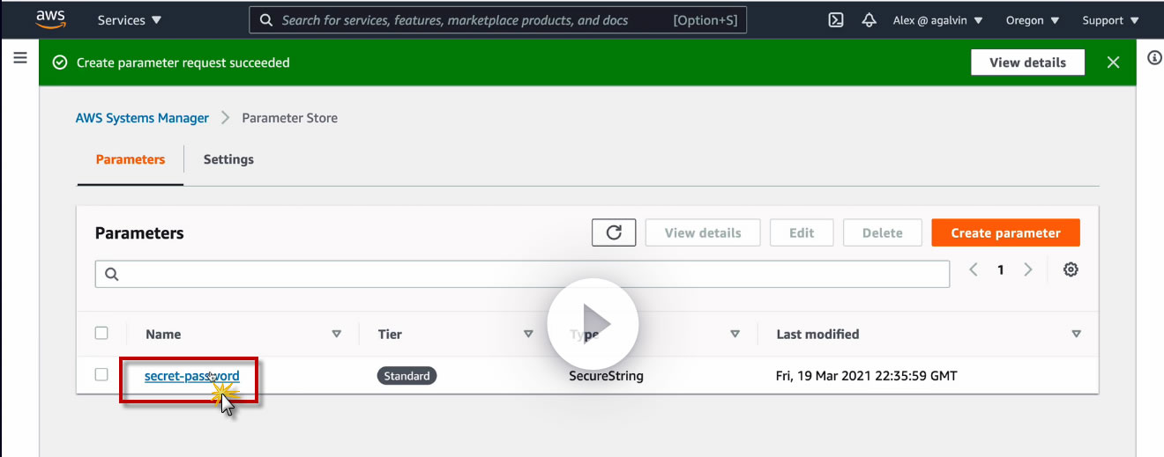Image resolution: width=1164 pixels, height=457 pixels.
Task: Switch to the Settings tab
Action: coord(228,159)
